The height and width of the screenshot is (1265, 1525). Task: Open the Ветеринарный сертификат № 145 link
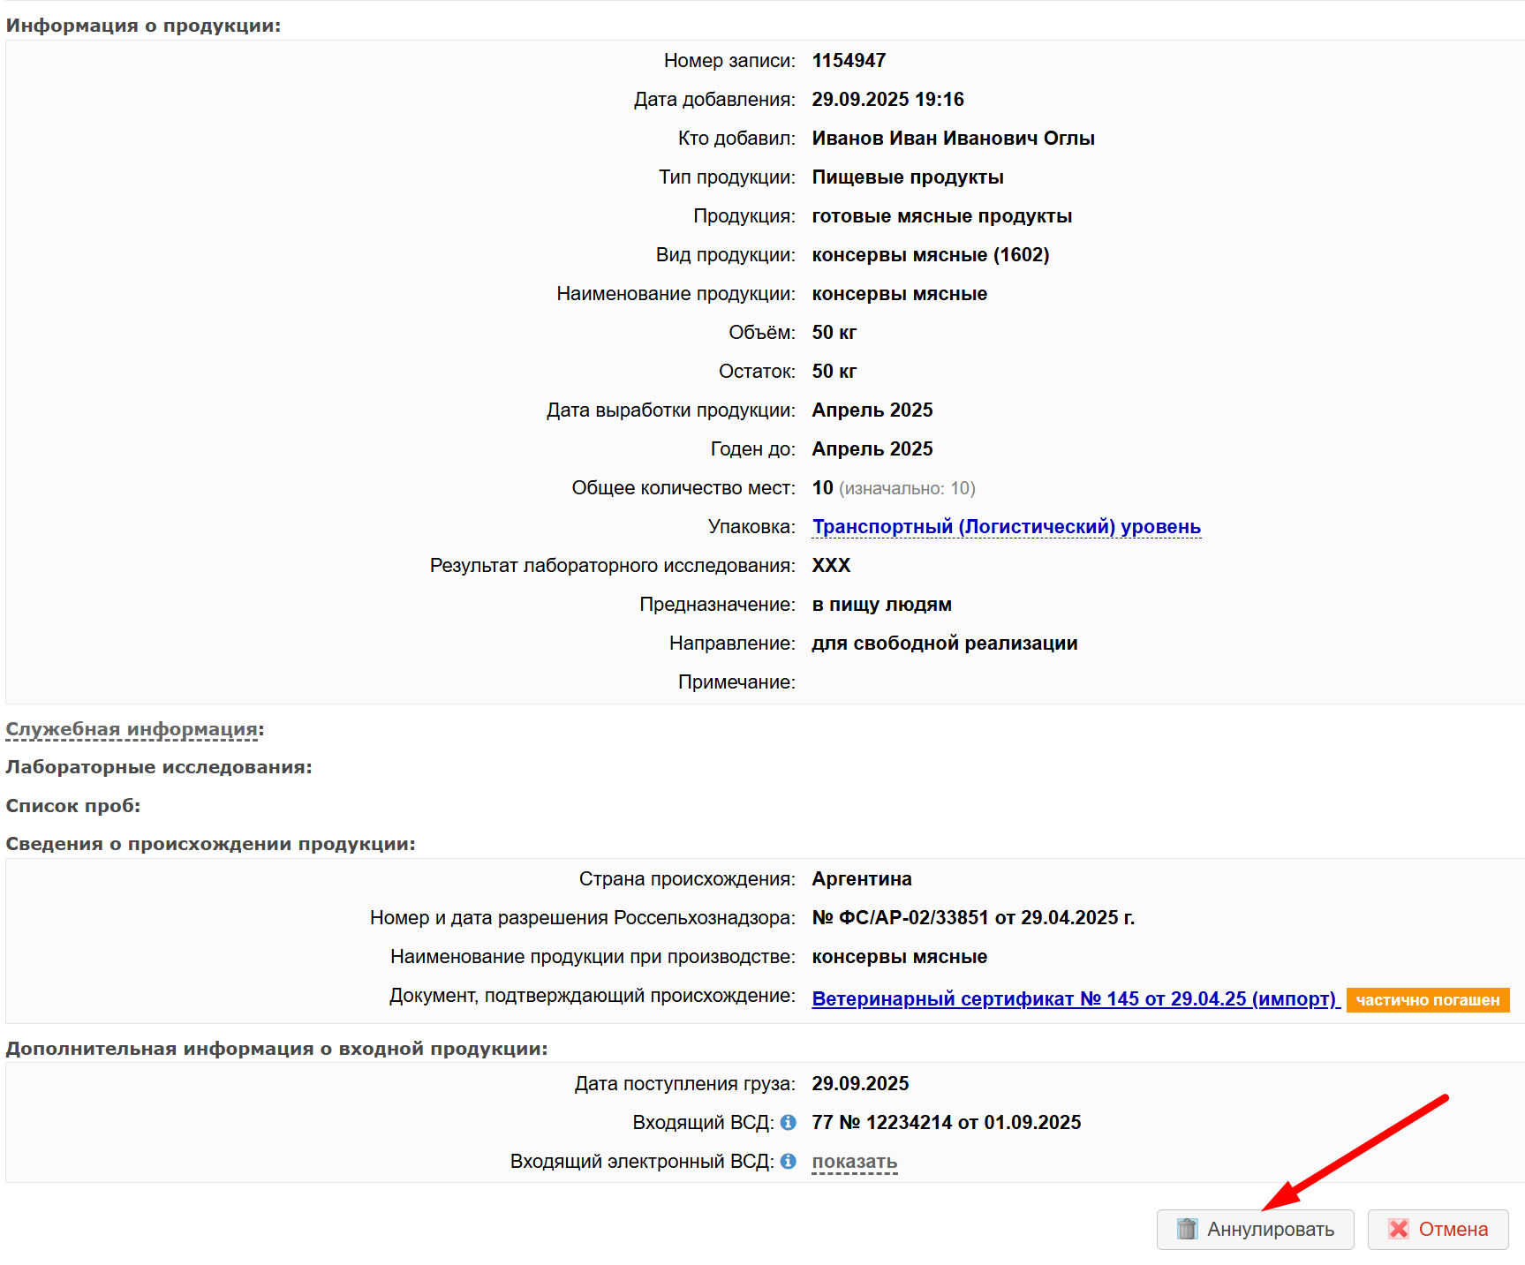coord(1075,999)
